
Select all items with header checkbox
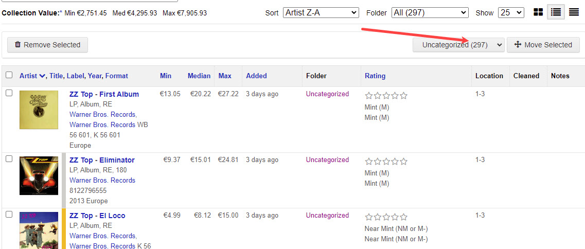(x=9, y=75)
